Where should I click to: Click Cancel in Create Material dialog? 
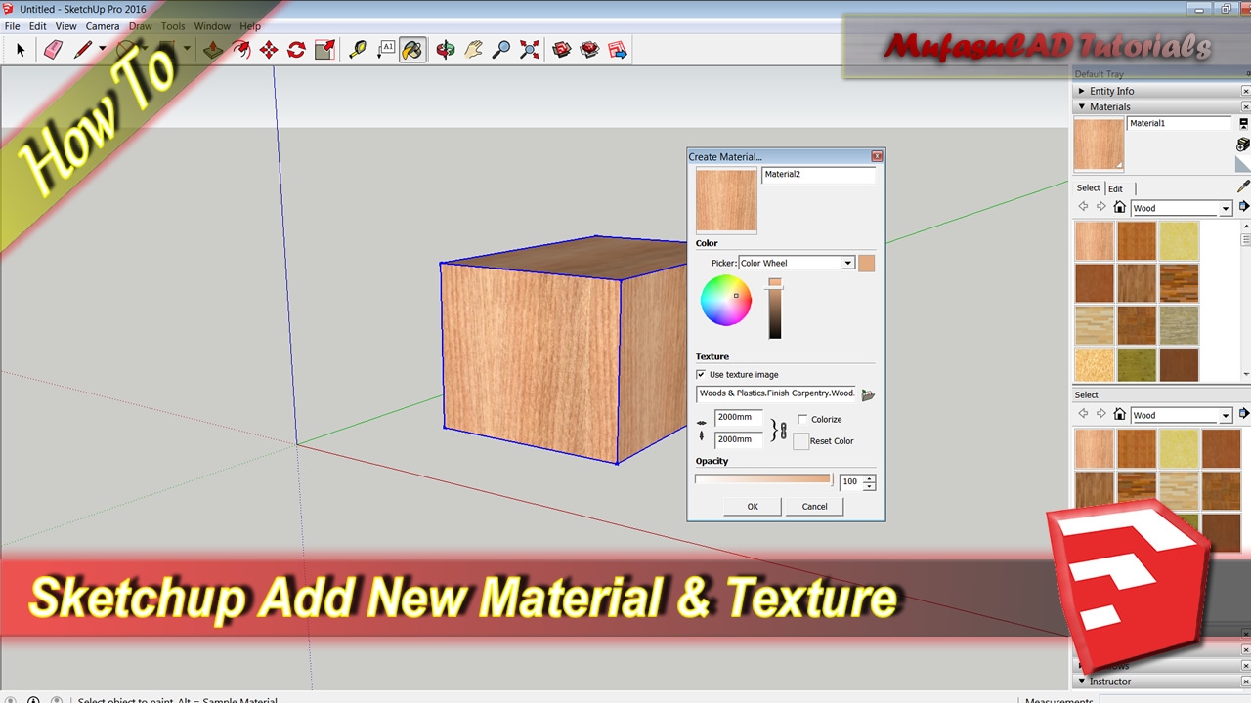[x=814, y=506]
